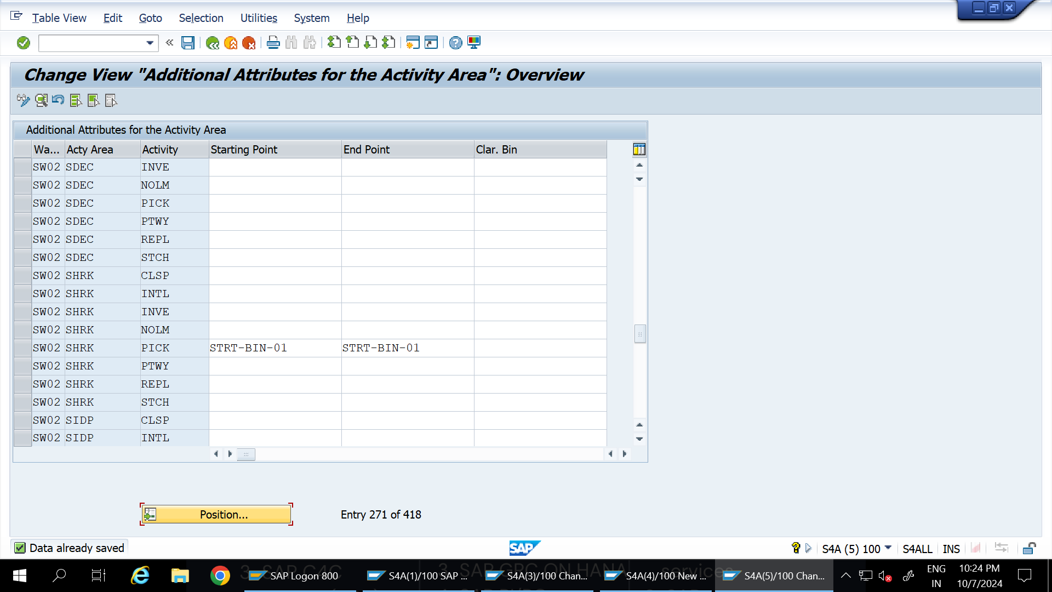
Task: Click the Position... button
Action: pos(216,514)
